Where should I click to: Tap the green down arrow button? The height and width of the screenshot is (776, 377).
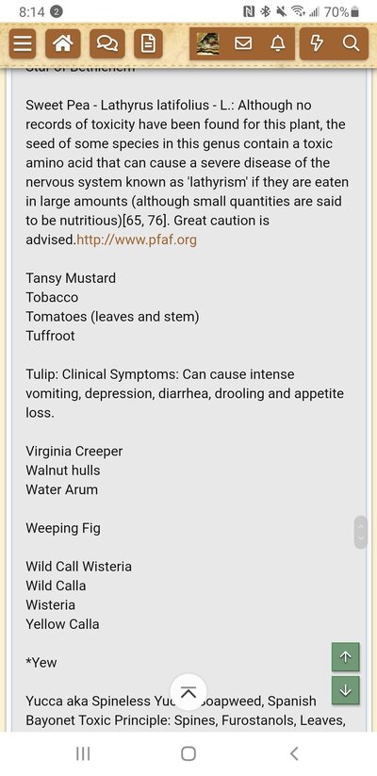click(345, 690)
